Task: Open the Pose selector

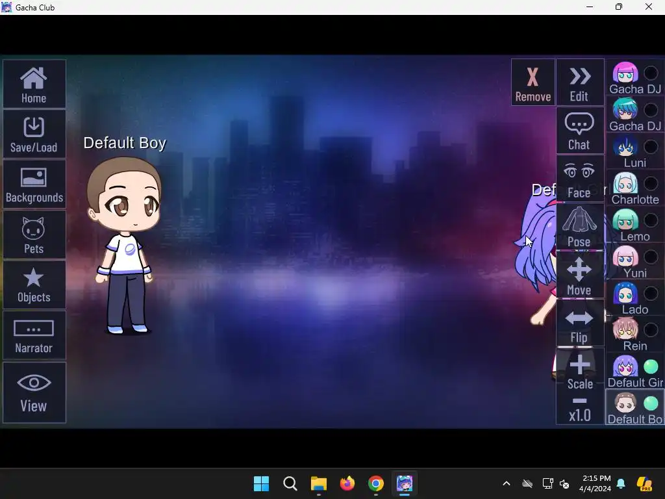Action: click(x=580, y=227)
